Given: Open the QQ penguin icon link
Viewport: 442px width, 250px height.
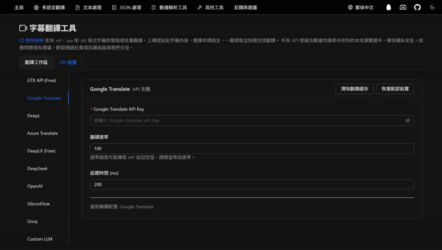Looking at the screenshot, I should point(388,7).
